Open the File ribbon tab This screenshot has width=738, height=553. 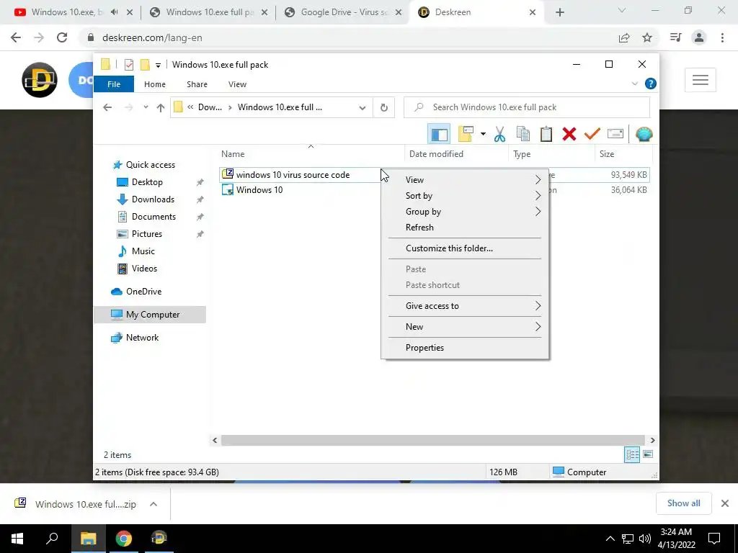point(114,84)
